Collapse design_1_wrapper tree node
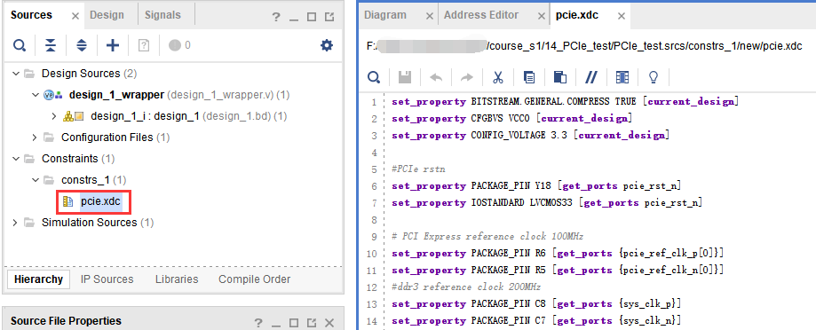 [x=35, y=95]
